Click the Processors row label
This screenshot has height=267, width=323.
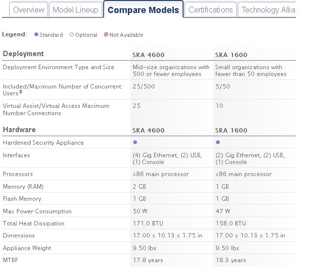pyautogui.click(x=18, y=174)
